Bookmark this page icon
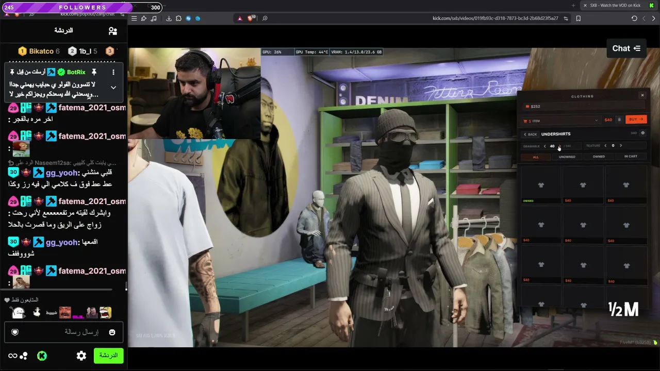Screen dimensions: 660x371 [579, 19]
